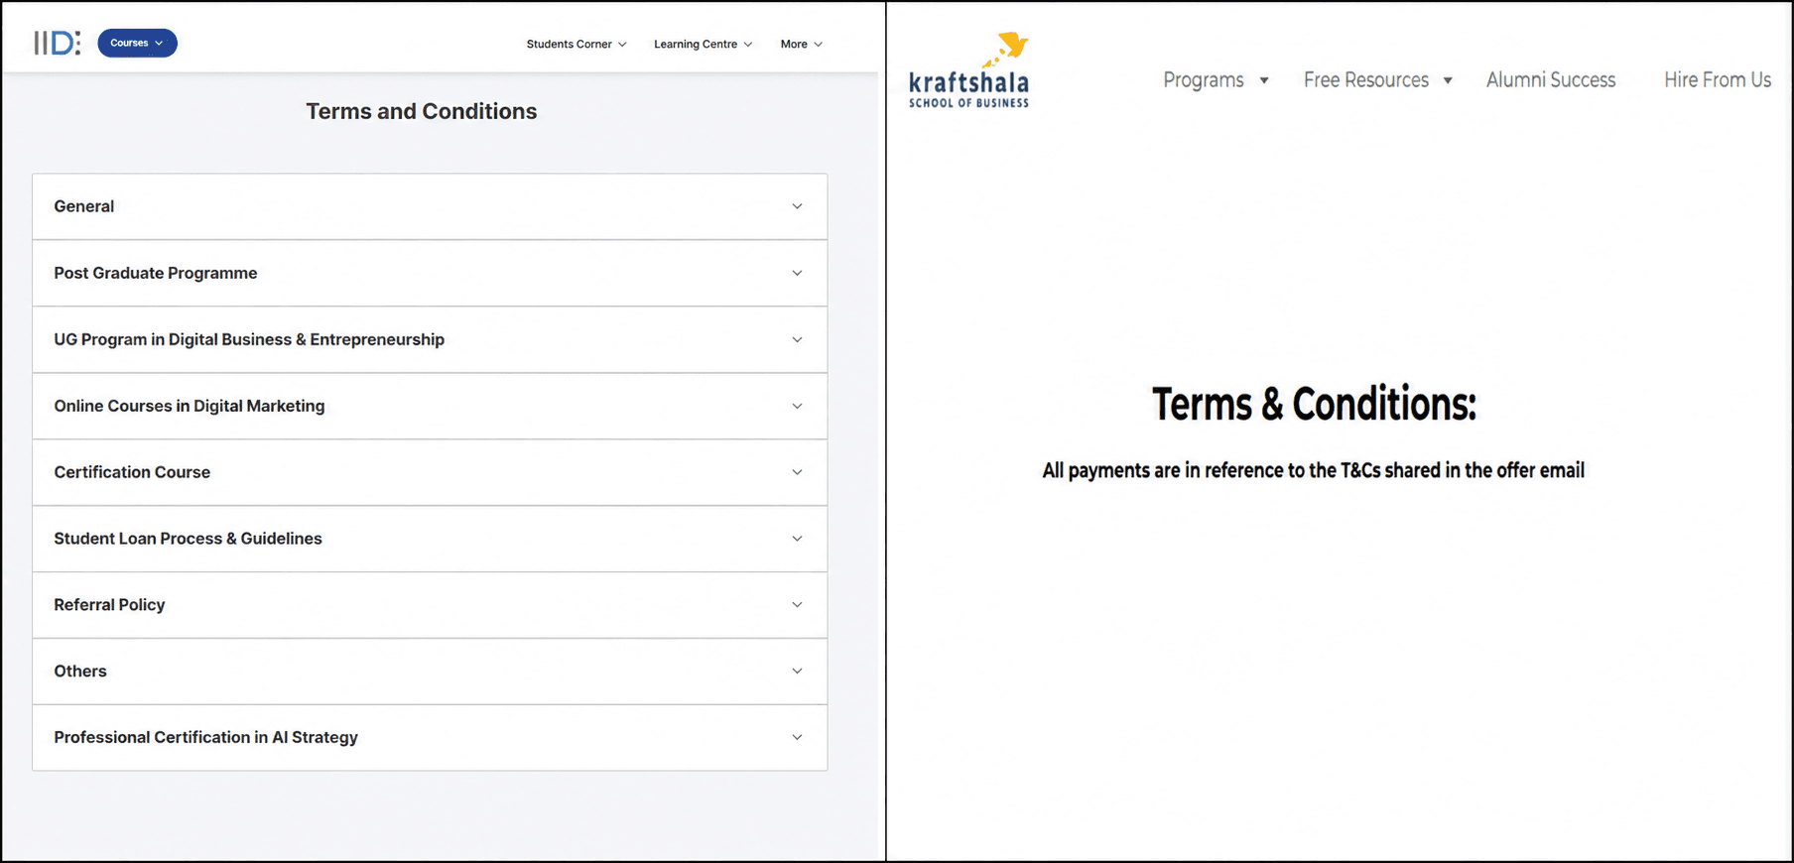Go to Alumni Success page
Viewport: 1794px width, 863px height.
(x=1551, y=80)
